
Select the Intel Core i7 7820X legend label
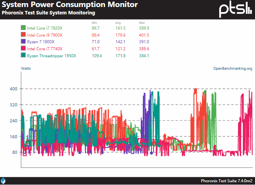pyautogui.click(x=45, y=28)
